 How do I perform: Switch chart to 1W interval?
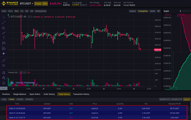(27, 11)
